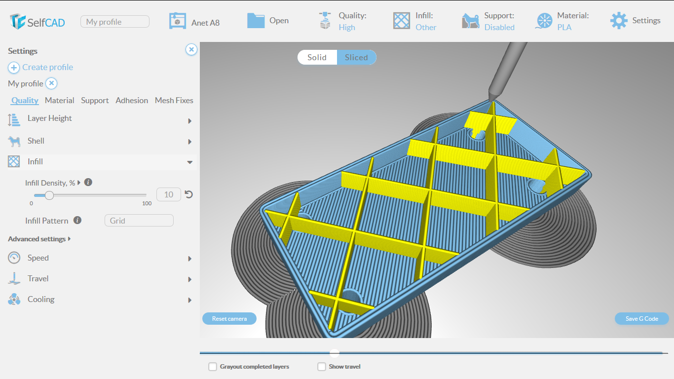Collapse the Infill section arrow
This screenshot has height=379, width=674.
(x=190, y=162)
